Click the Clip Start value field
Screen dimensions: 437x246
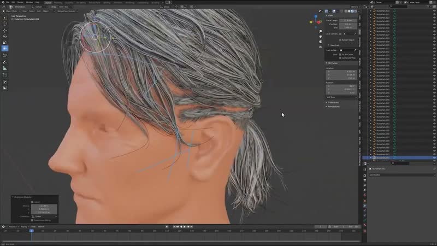[x=348, y=24]
